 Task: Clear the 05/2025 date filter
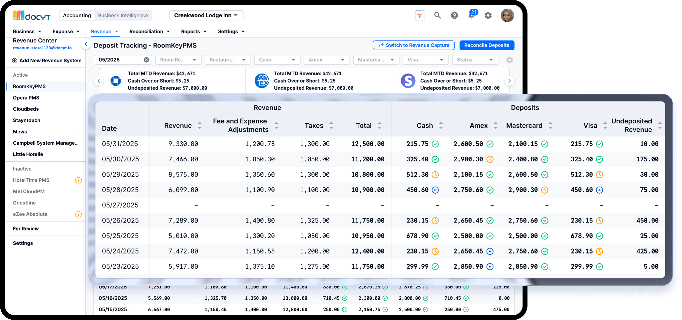coord(146,60)
